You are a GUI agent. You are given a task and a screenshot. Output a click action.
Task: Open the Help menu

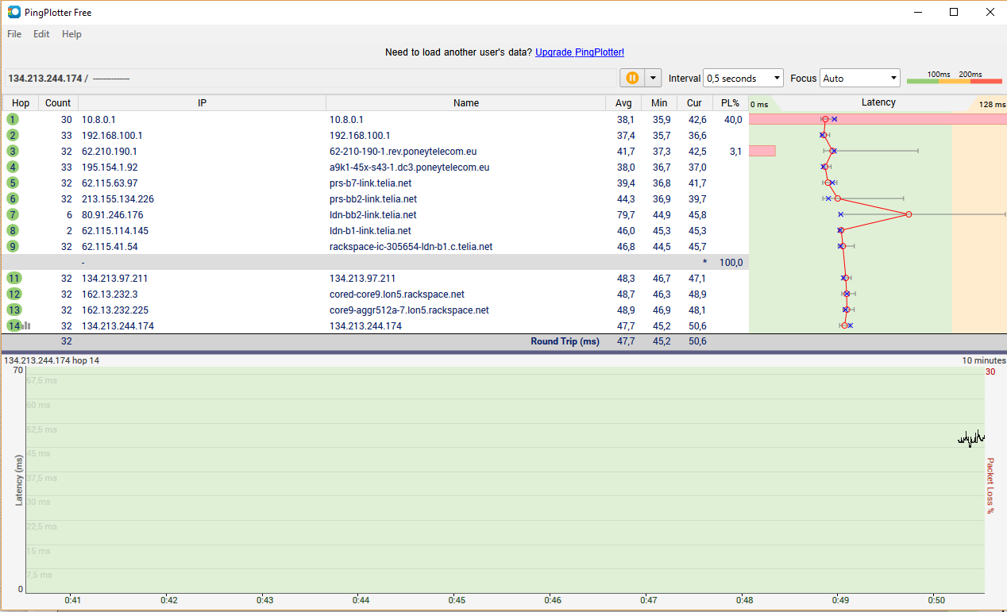[x=71, y=34]
